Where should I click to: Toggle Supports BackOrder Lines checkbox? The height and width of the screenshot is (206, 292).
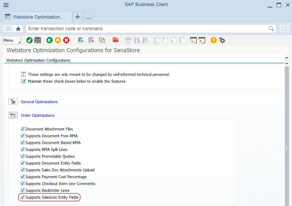click(23, 191)
